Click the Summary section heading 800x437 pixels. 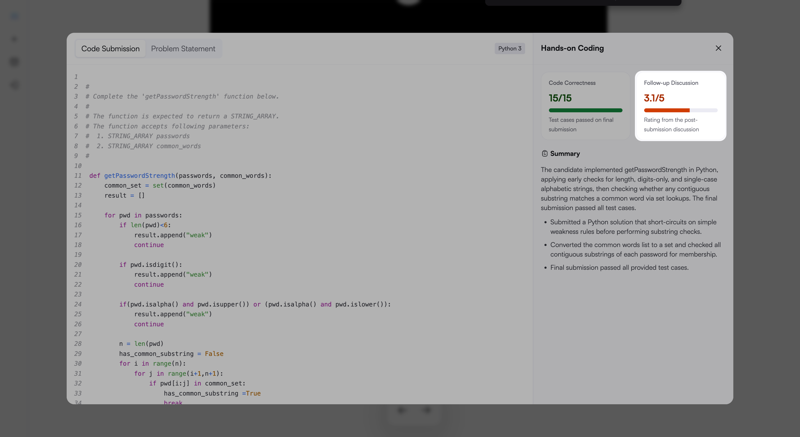click(565, 154)
